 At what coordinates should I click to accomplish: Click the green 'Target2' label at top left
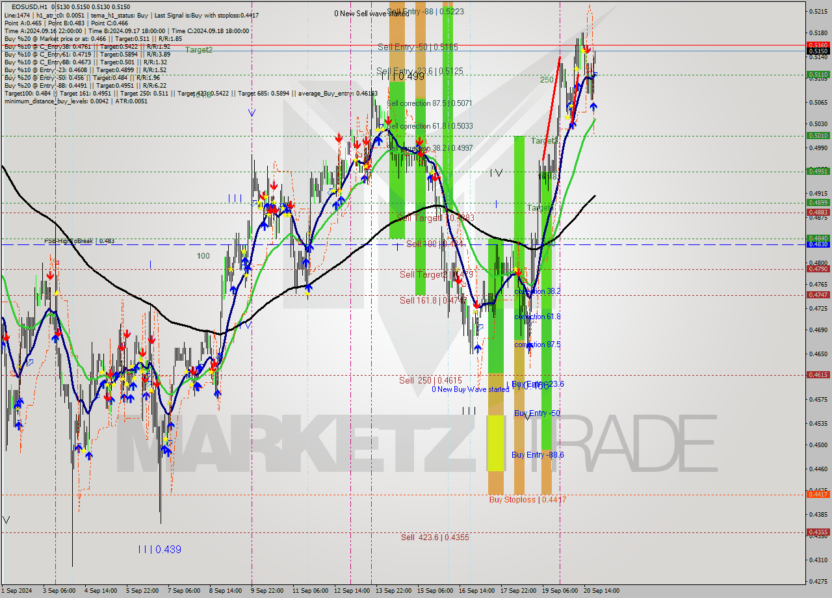pyautogui.click(x=199, y=50)
